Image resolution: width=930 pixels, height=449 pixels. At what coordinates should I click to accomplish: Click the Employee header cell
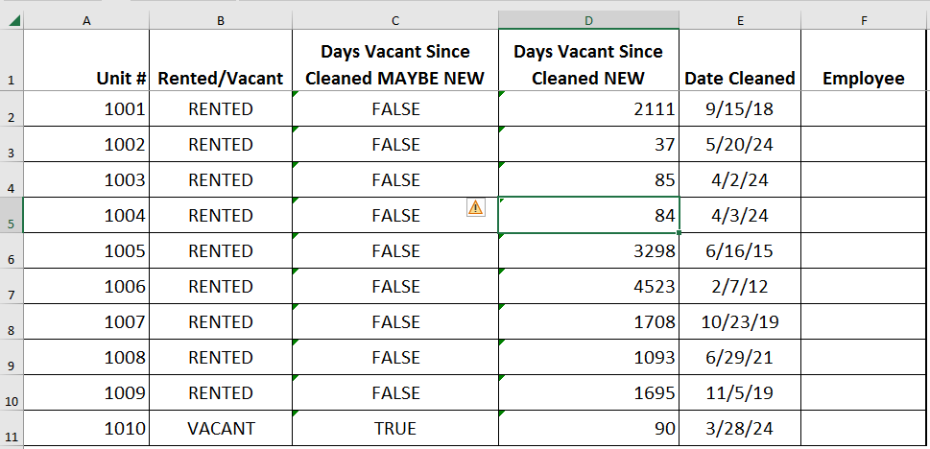(x=864, y=59)
